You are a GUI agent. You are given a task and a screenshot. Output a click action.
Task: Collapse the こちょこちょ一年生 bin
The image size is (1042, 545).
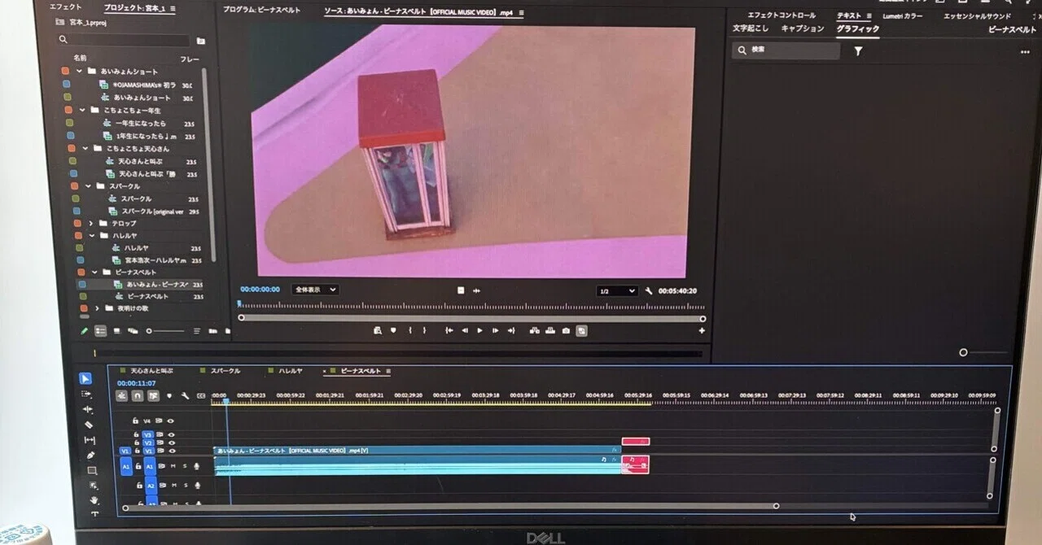[x=82, y=110]
